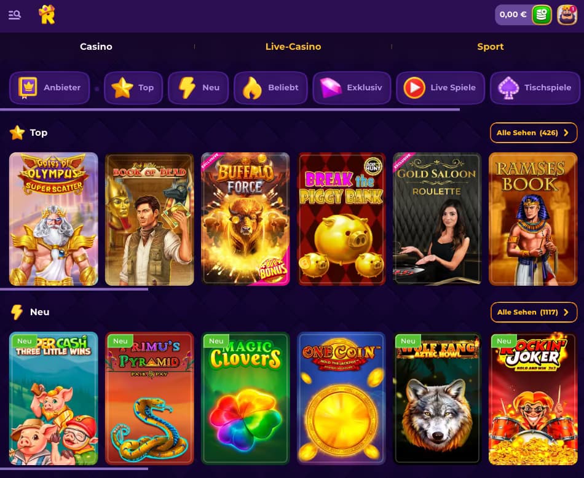Switch to the Live-Casino tab
This screenshot has height=478, width=584.
pos(293,47)
